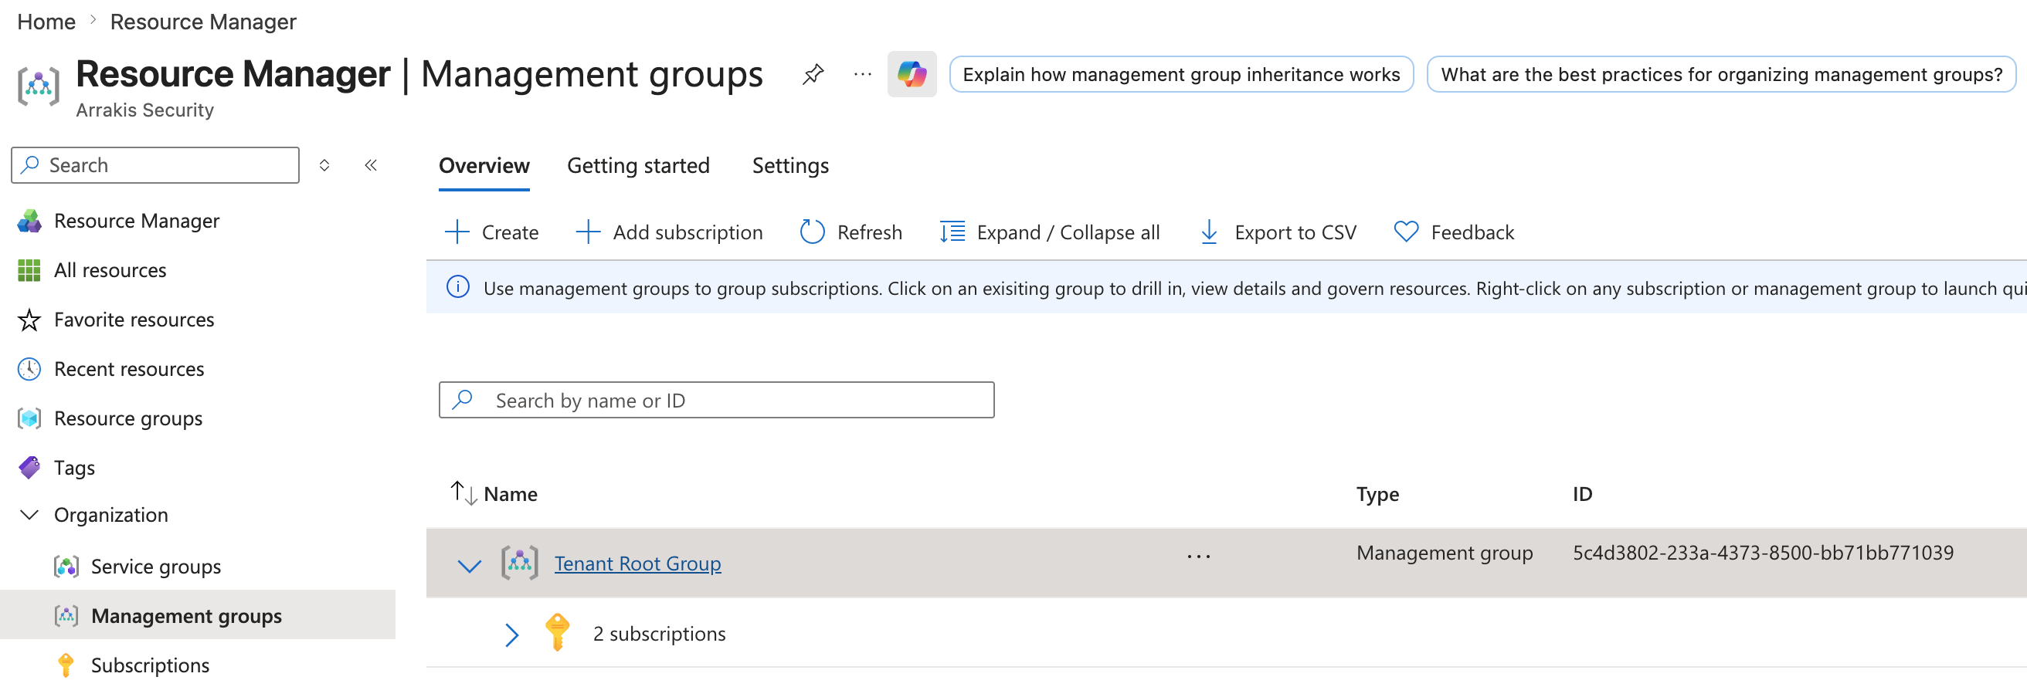Click the pin icon next to page title
This screenshot has height=687, width=2027.
(813, 75)
